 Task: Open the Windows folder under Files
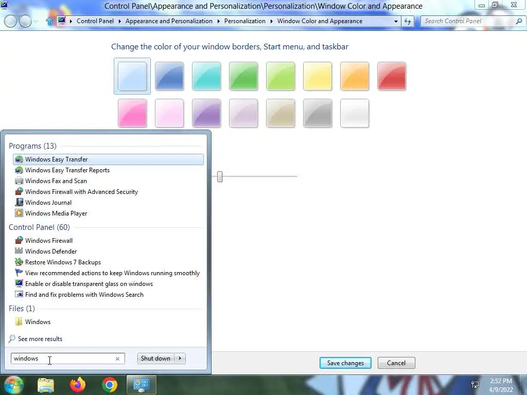pyautogui.click(x=108, y=322)
